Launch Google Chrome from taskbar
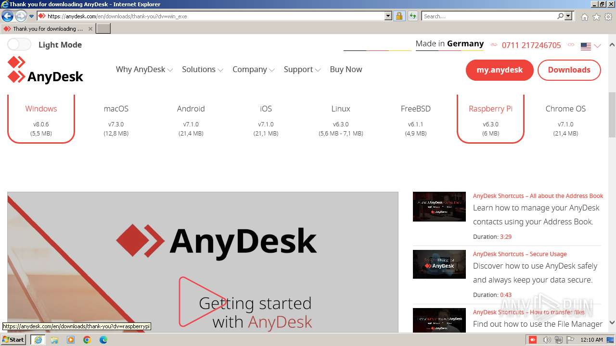 87,340
